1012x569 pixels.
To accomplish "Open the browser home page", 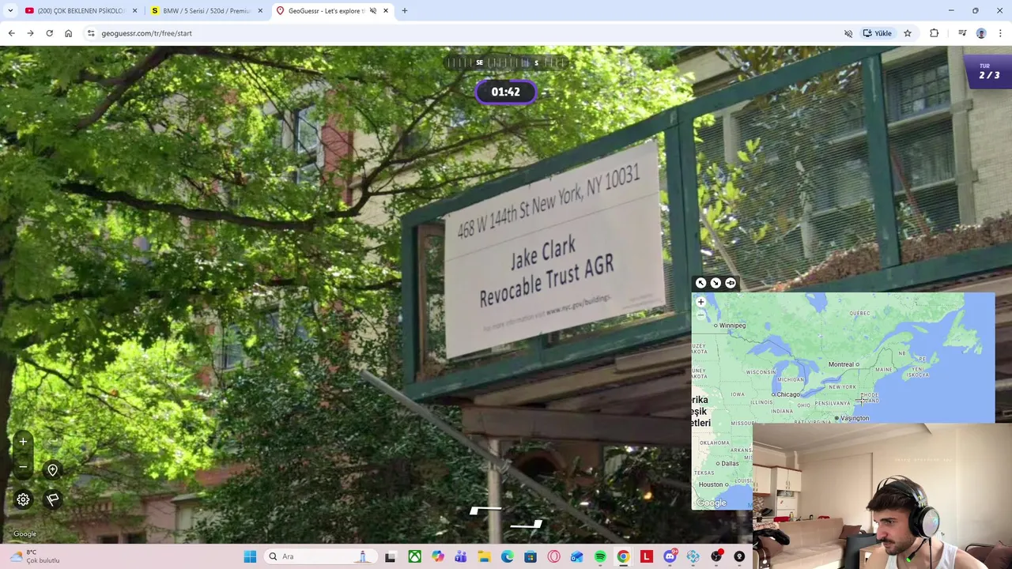I will 69,33.
